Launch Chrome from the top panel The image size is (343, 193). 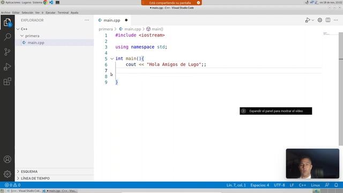45,2
